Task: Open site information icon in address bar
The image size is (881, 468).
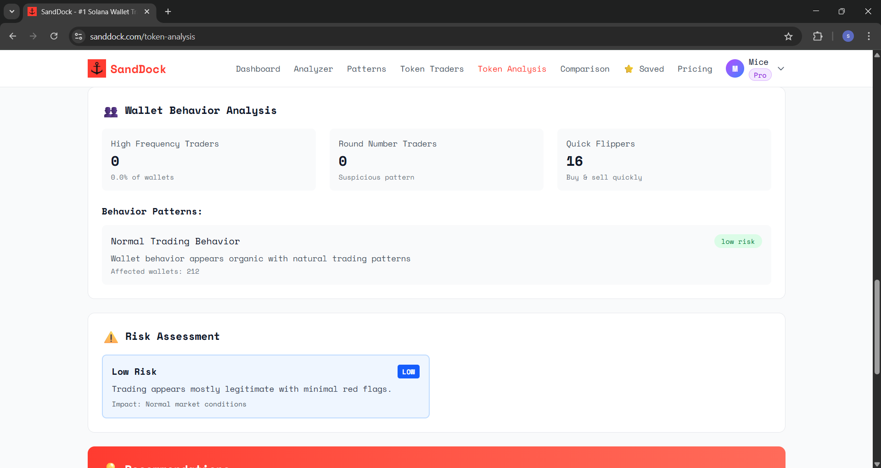Action: pyautogui.click(x=79, y=36)
